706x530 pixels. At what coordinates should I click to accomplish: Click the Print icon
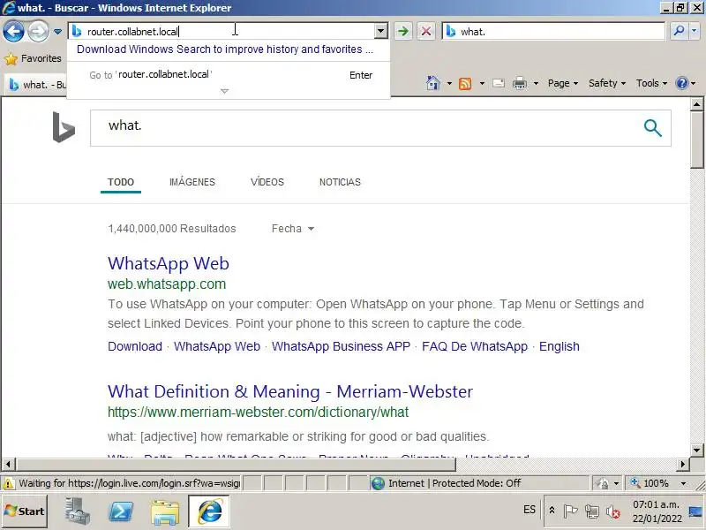[x=520, y=83]
